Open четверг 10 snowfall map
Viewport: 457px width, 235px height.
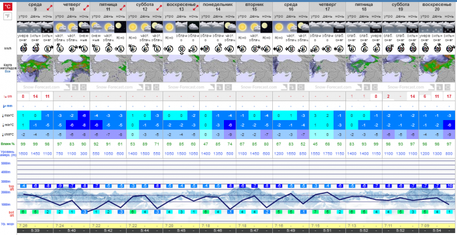point(72,69)
